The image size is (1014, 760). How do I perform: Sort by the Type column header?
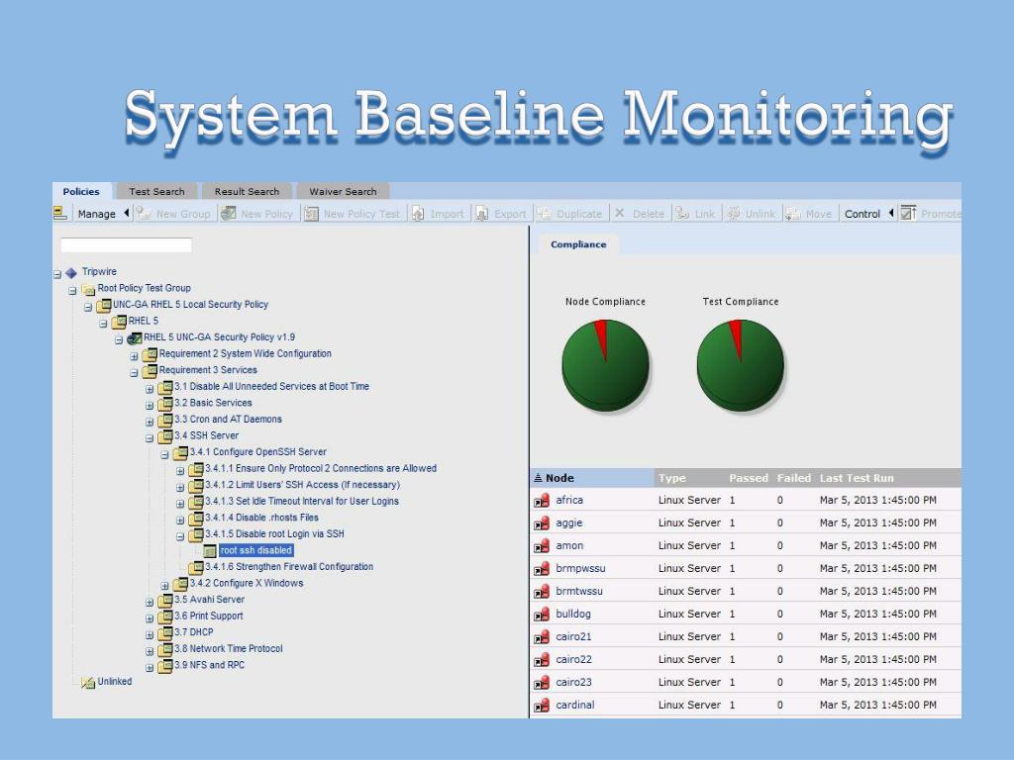click(x=672, y=478)
